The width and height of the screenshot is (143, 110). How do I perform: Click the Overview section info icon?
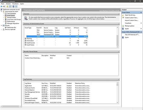tap(26, 18)
